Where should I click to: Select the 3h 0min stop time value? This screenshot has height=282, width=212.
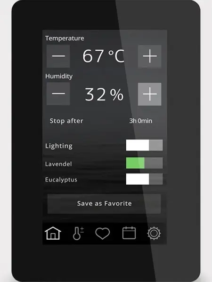click(x=140, y=121)
